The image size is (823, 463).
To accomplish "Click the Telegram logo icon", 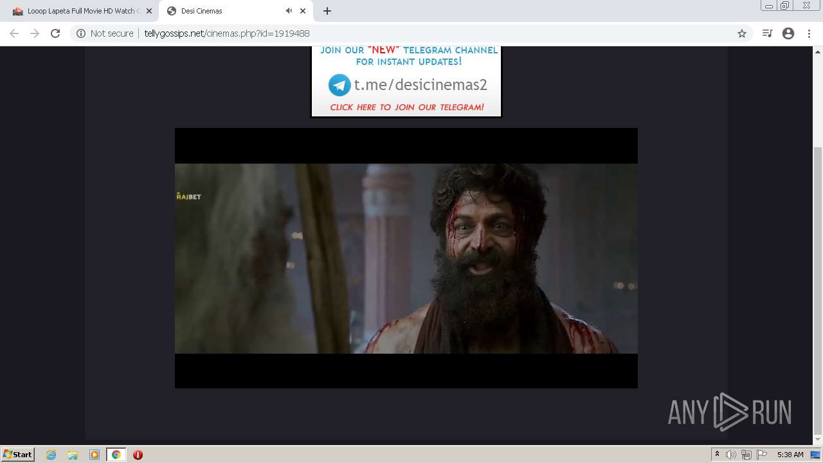I will point(339,85).
